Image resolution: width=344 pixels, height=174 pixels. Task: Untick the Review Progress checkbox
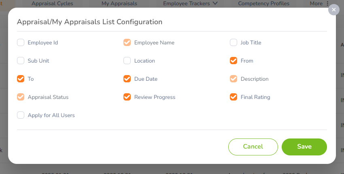[127, 97]
